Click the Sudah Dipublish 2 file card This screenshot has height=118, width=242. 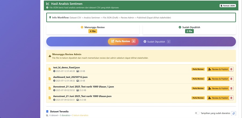189,29
